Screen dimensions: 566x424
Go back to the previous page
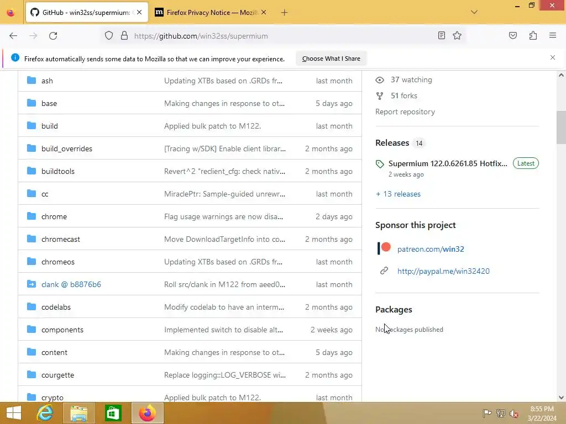coord(13,36)
